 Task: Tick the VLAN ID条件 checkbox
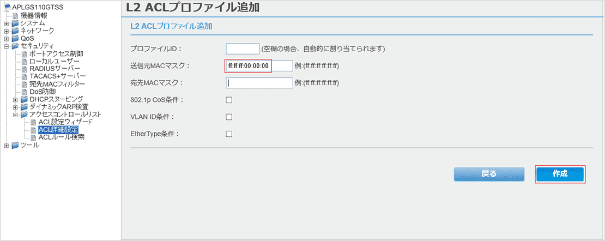click(x=229, y=117)
